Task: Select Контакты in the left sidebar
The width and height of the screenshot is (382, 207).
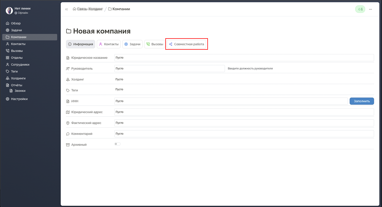Action: [17, 44]
